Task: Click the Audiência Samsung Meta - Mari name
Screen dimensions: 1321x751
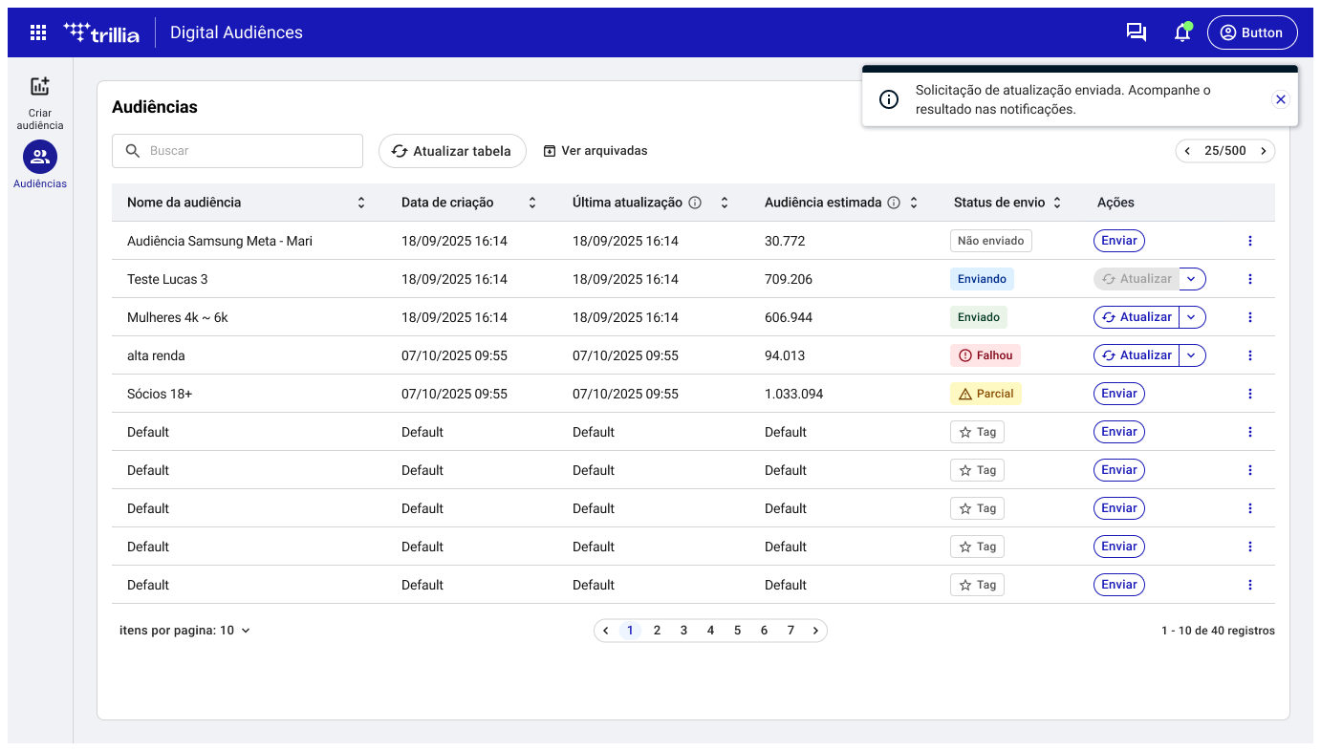Action: coord(220,241)
